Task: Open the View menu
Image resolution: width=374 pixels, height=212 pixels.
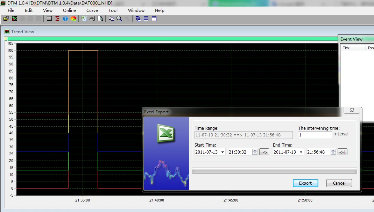Action: click(48, 10)
